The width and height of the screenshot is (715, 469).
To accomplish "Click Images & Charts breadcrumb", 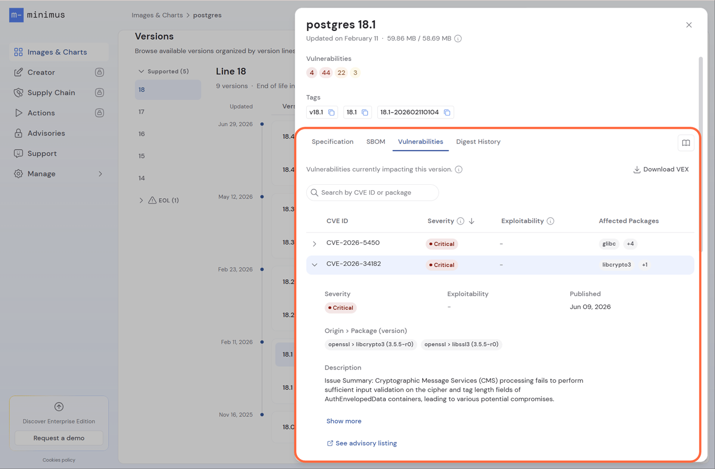I will point(157,15).
